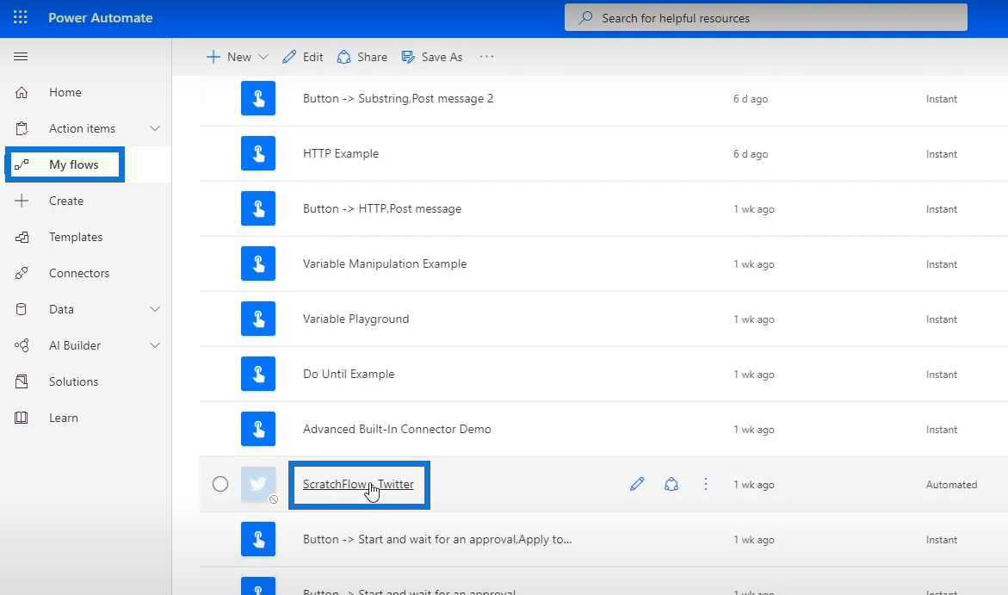The image size is (1008, 595).
Task: Click the Twitter bird icon of ScratchFlow
Action: coord(258,484)
